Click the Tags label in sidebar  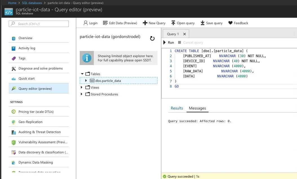(22, 58)
